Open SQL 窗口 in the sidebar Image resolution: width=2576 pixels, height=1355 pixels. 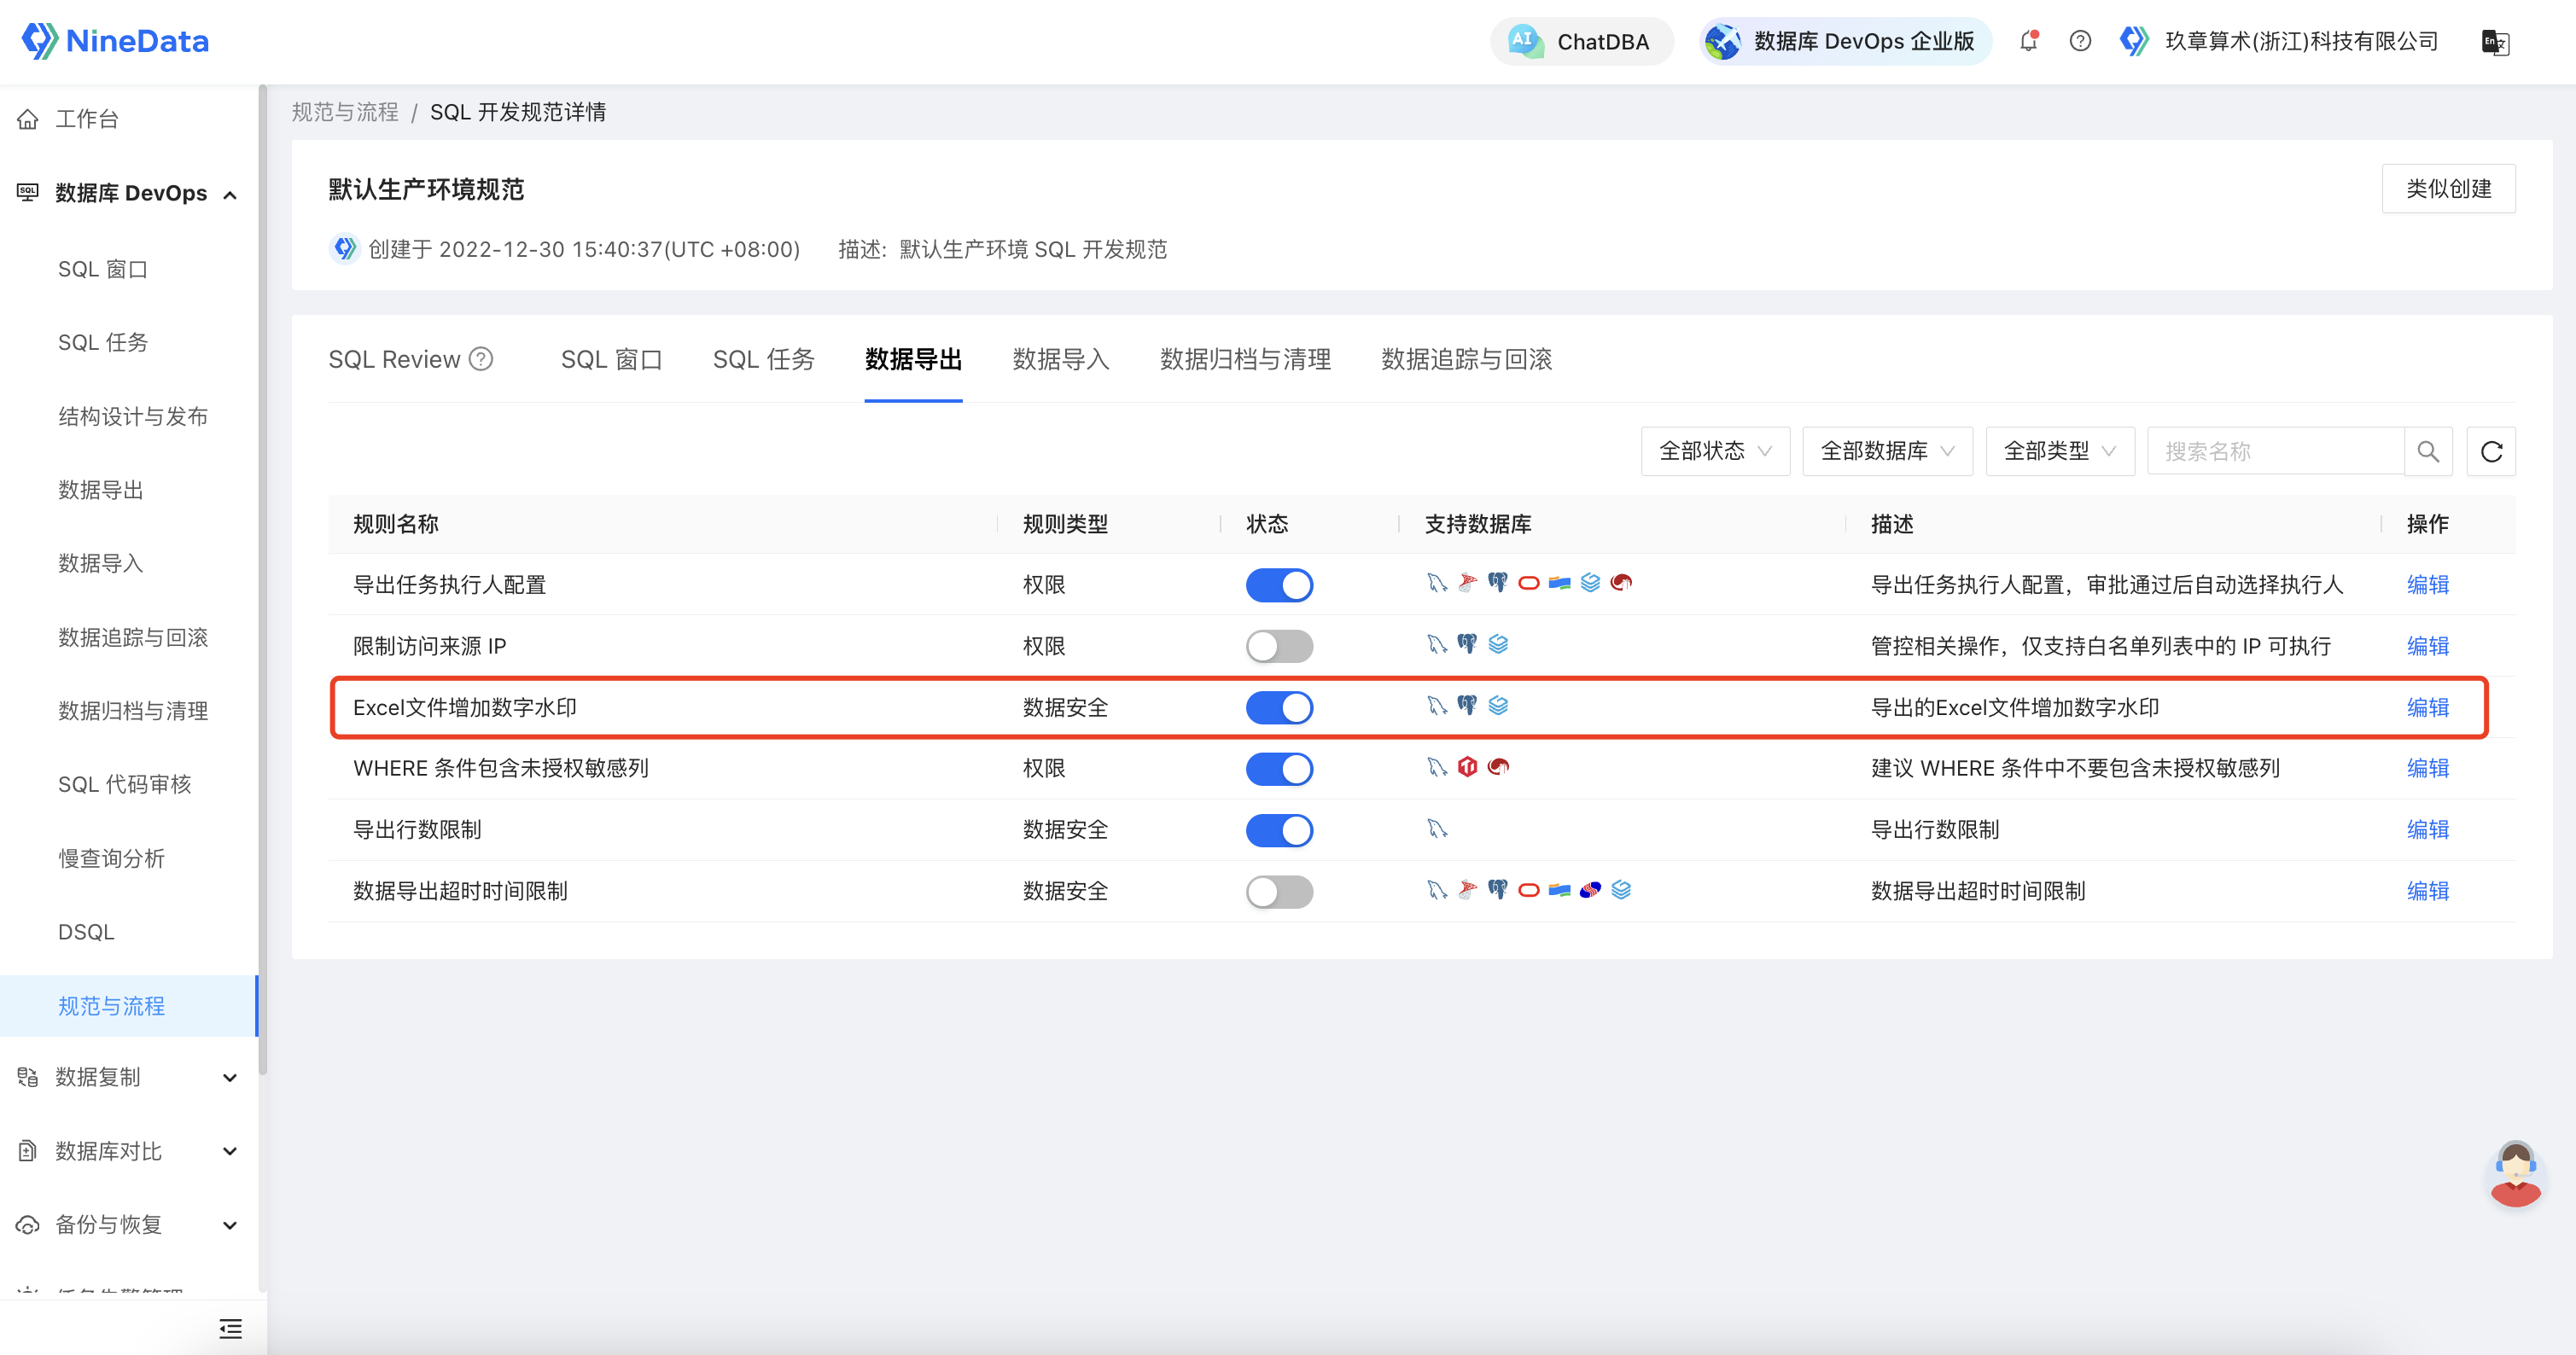click(103, 269)
